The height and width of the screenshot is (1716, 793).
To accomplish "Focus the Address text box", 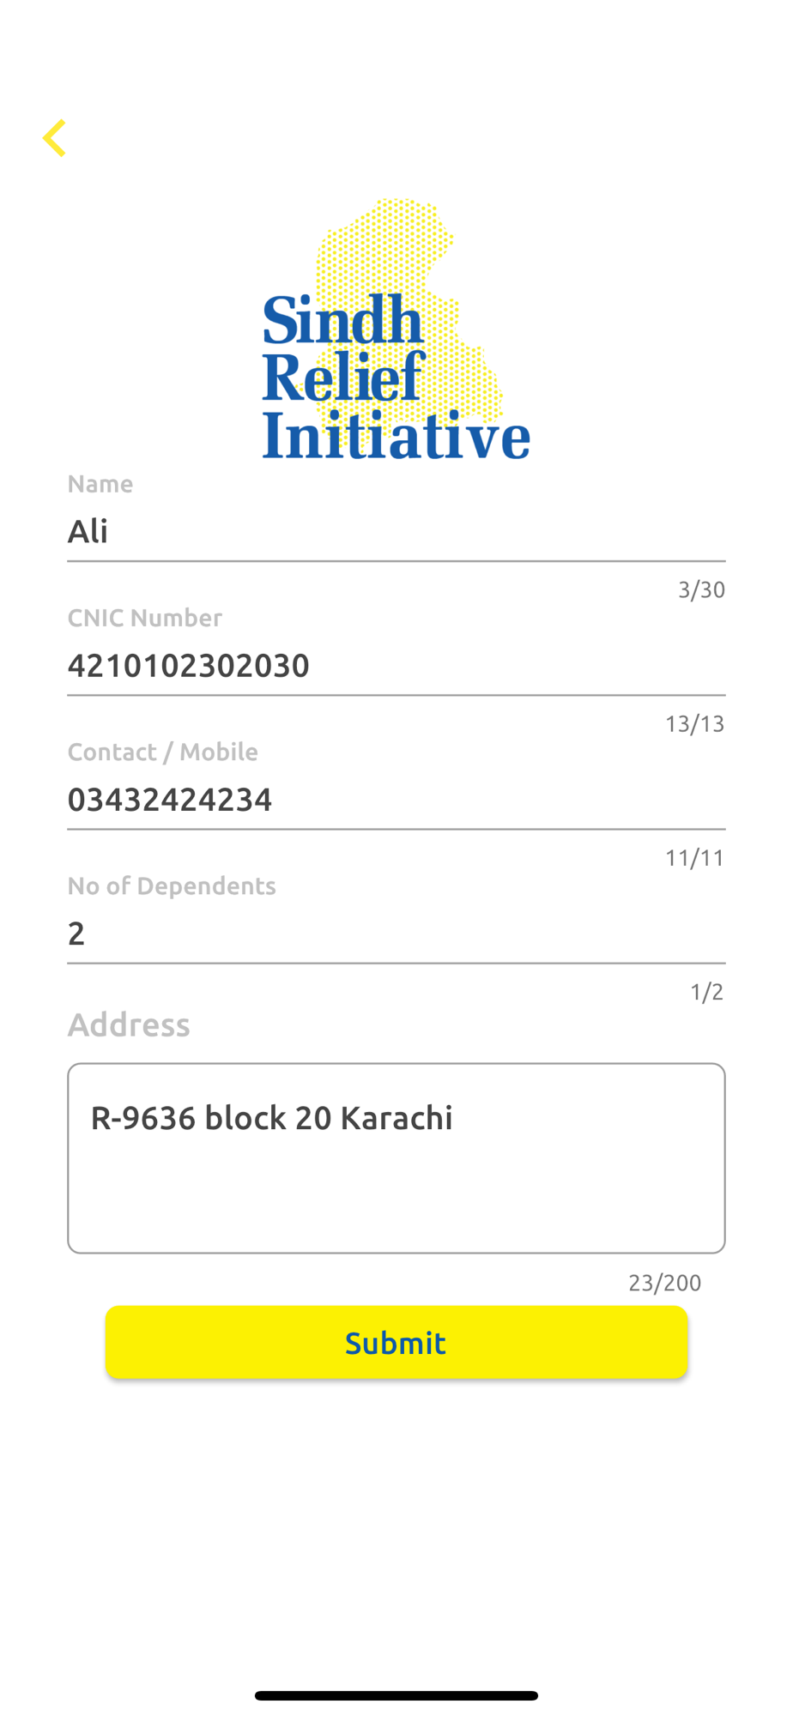I will pos(396,1158).
